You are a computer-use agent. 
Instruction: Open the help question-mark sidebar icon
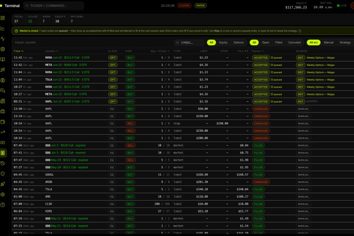pos(3,205)
